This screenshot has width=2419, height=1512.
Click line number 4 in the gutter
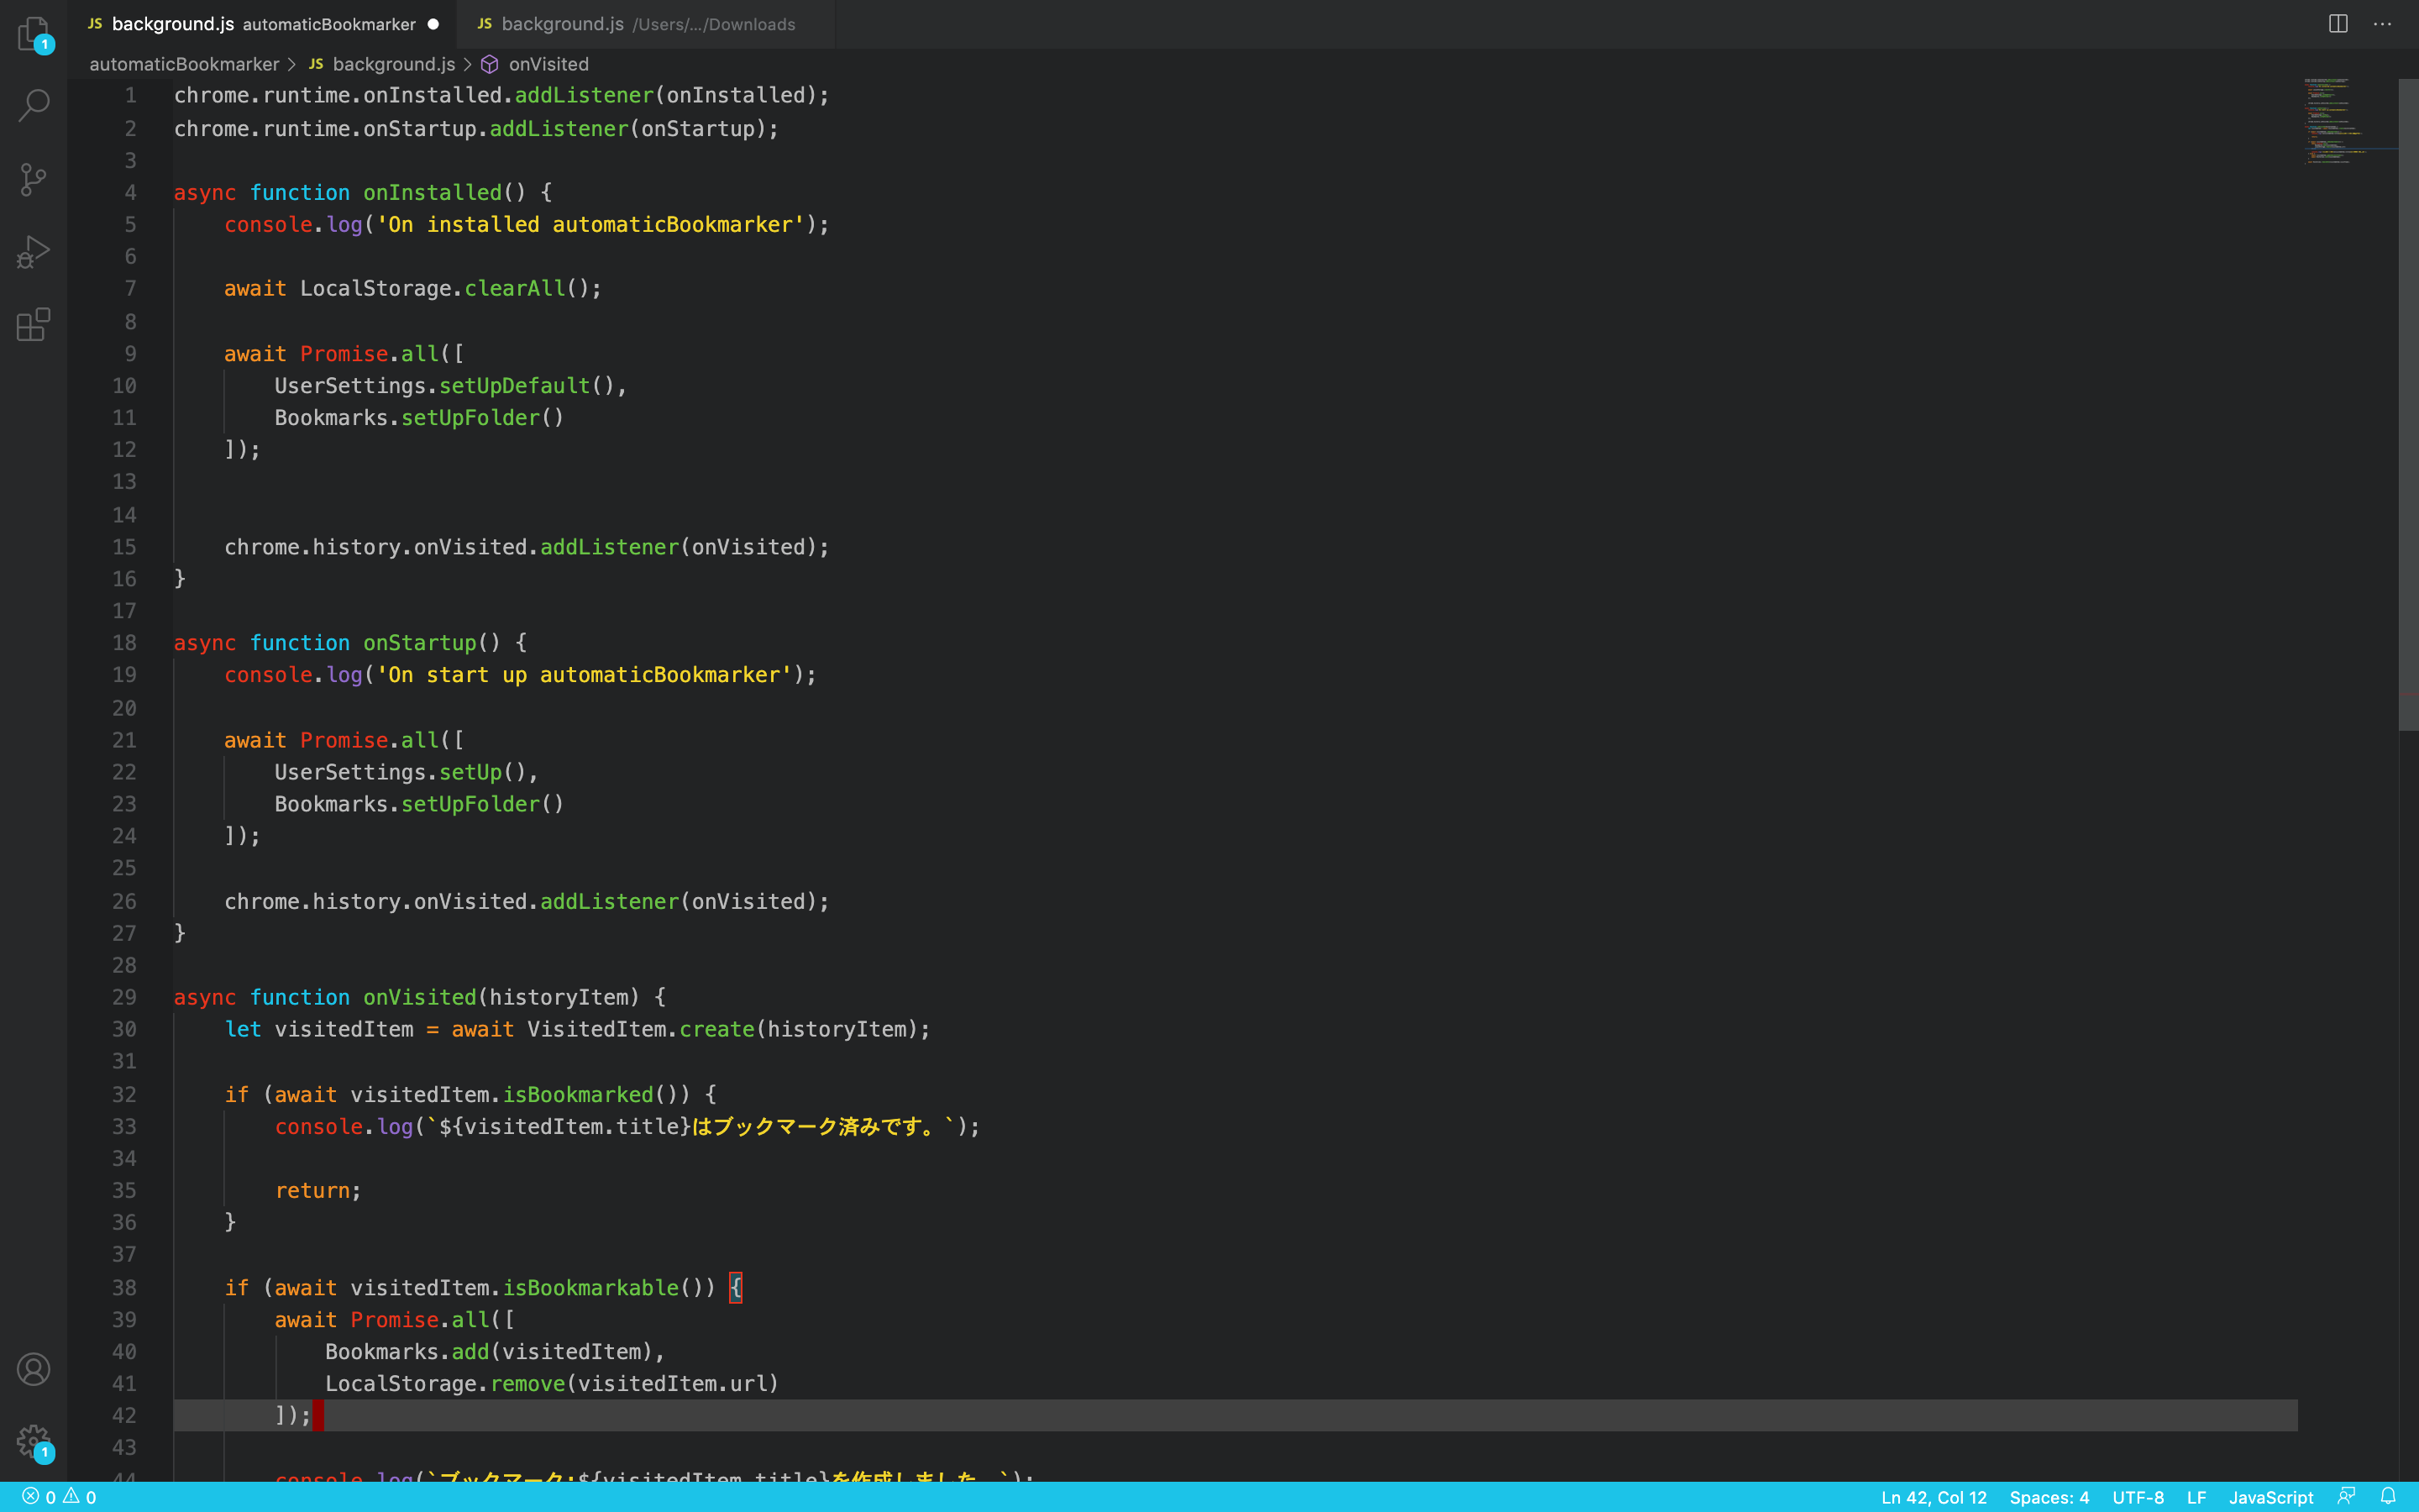[x=130, y=192]
